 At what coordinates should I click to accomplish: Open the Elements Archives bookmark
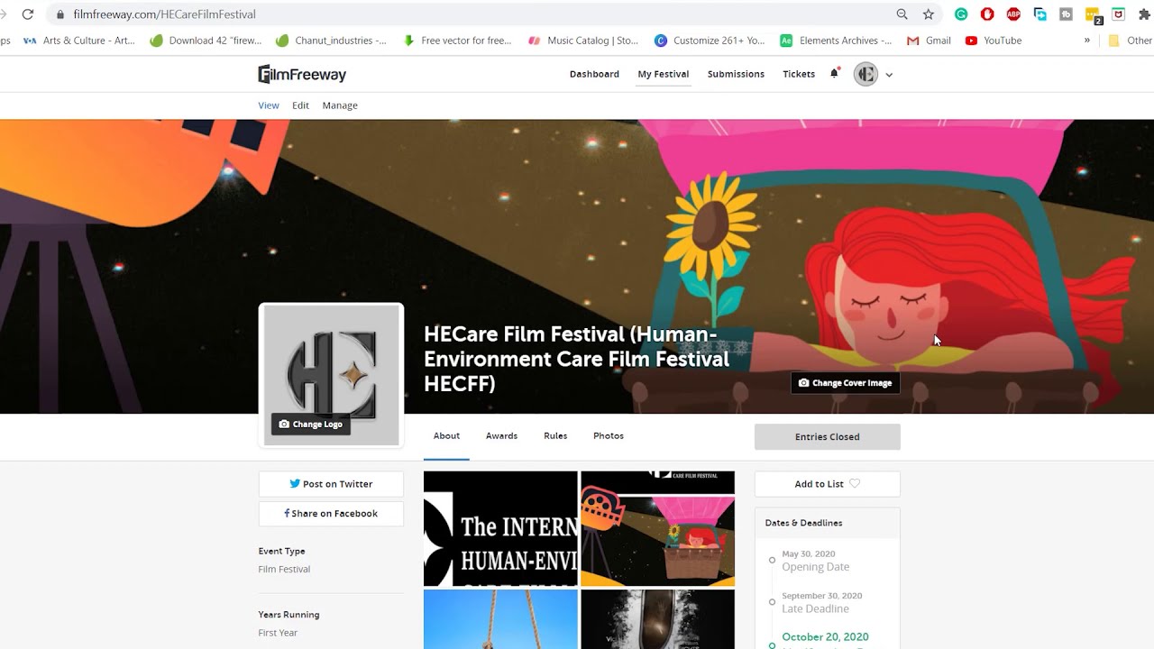pos(836,41)
